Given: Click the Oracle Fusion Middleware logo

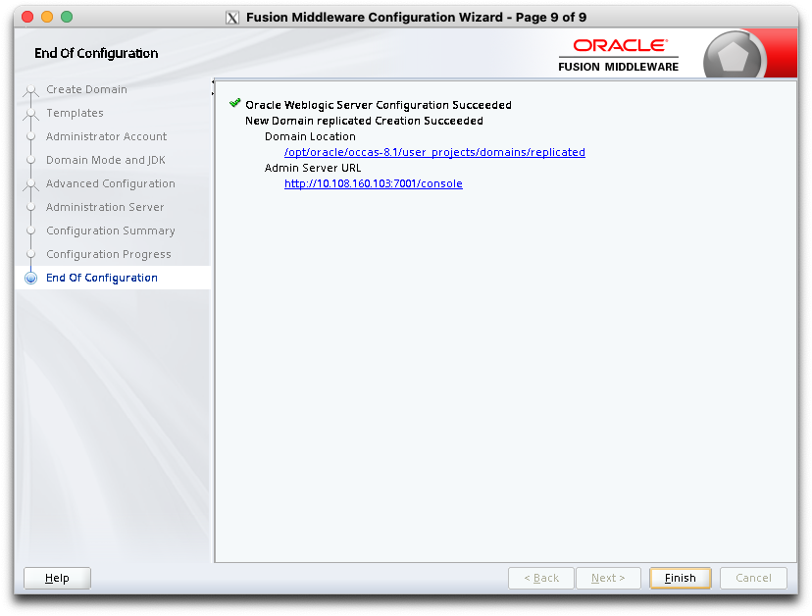Looking at the screenshot, I should 619,55.
